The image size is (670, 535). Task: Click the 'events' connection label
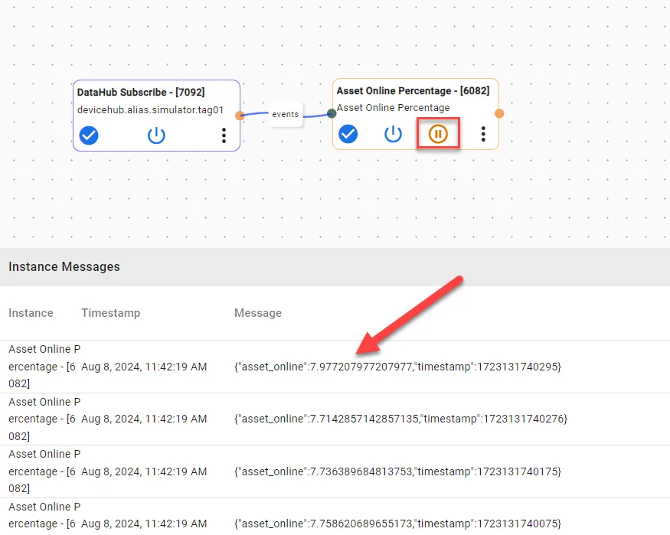click(286, 114)
